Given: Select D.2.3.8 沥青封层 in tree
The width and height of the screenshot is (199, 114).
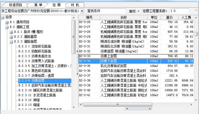Looking at the screenshot, I should (x=45, y=80).
